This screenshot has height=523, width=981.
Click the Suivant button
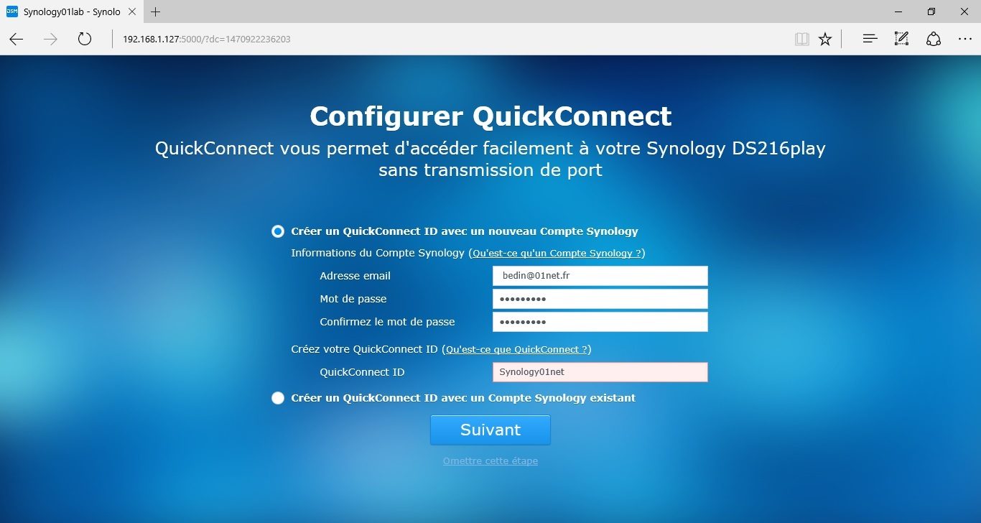490,430
